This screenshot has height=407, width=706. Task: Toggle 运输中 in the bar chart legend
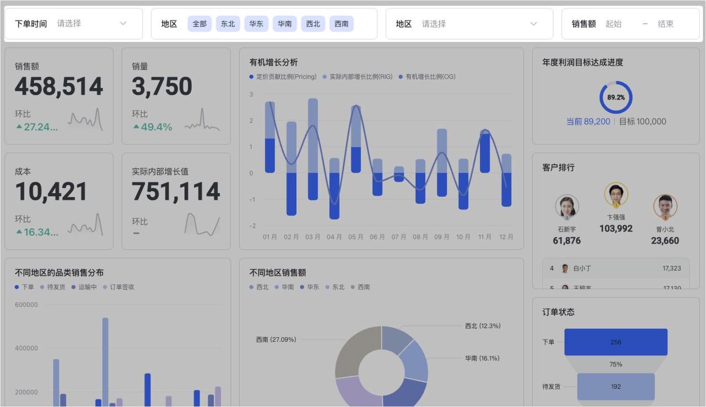tap(84, 287)
